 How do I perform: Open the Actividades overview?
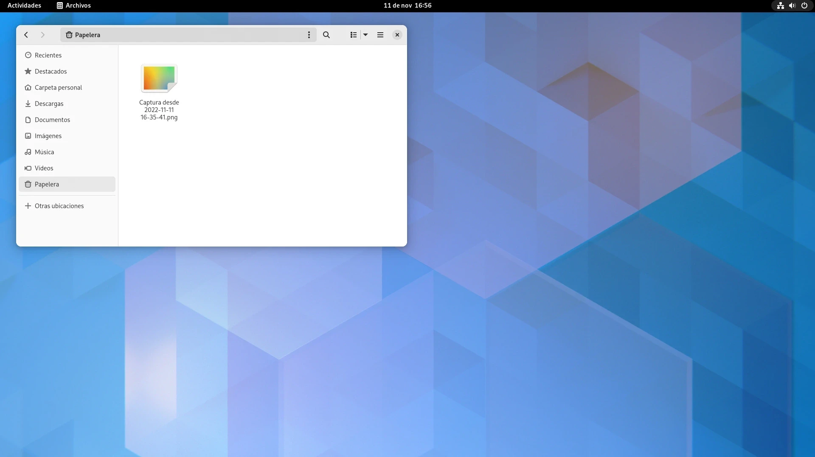24,6
